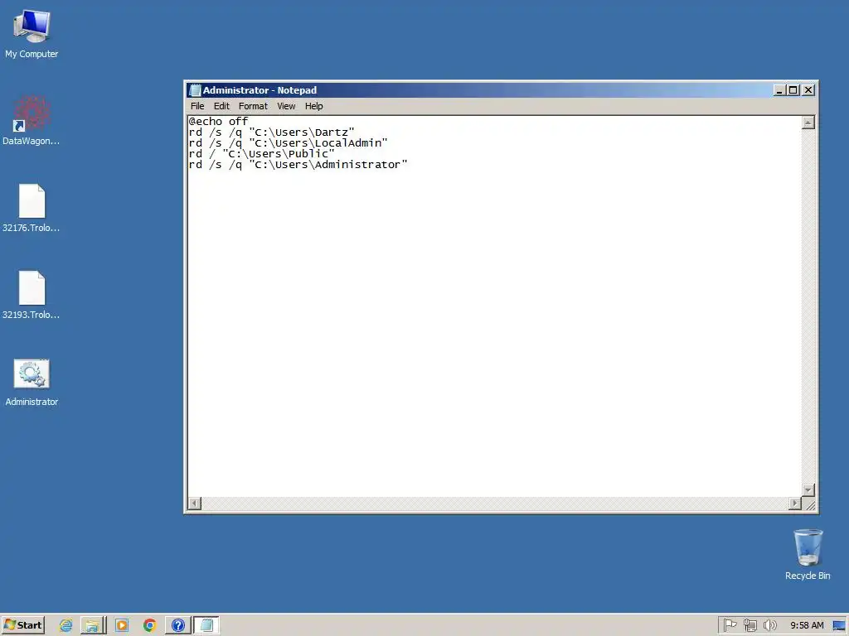Open the Help menu in Notepad
Screen dimensions: 849x636
tap(313, 106)
